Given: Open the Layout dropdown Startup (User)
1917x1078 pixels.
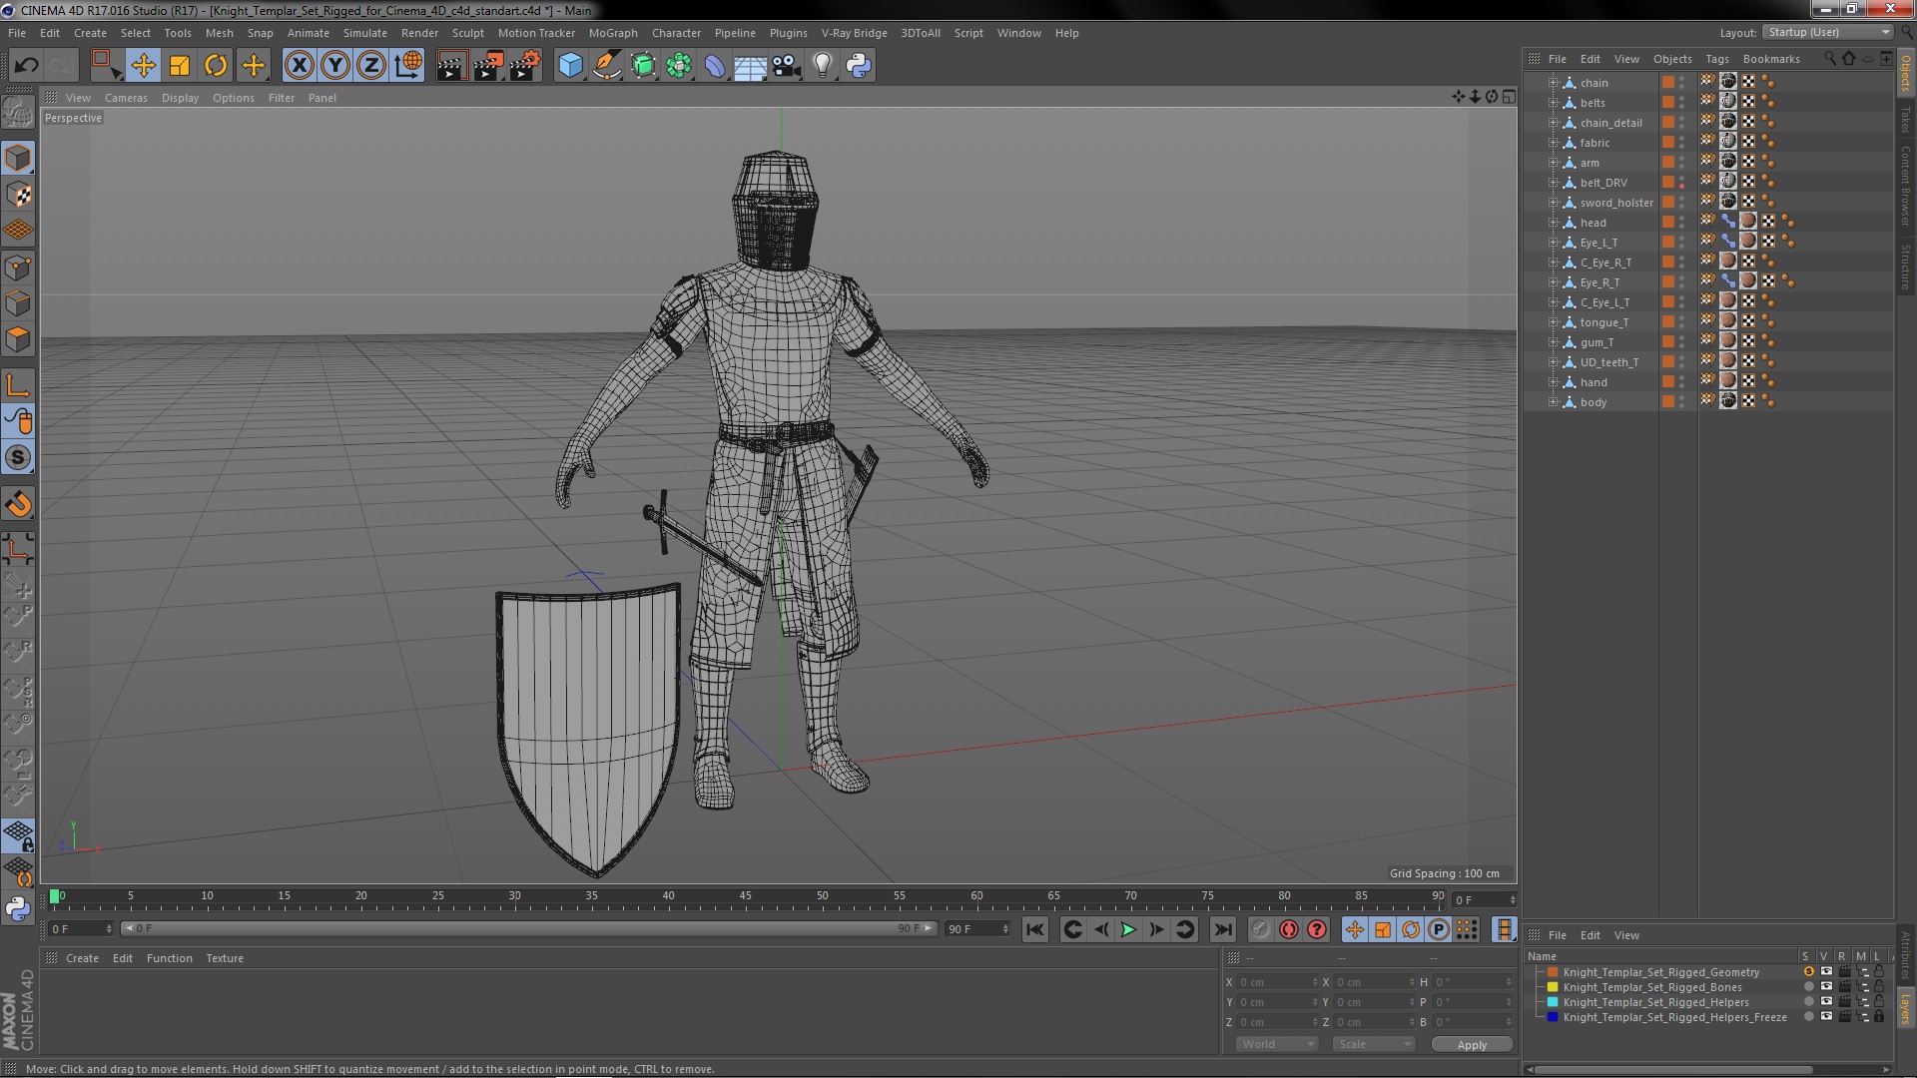Looking at the screenshot, I should [1827, 33].
